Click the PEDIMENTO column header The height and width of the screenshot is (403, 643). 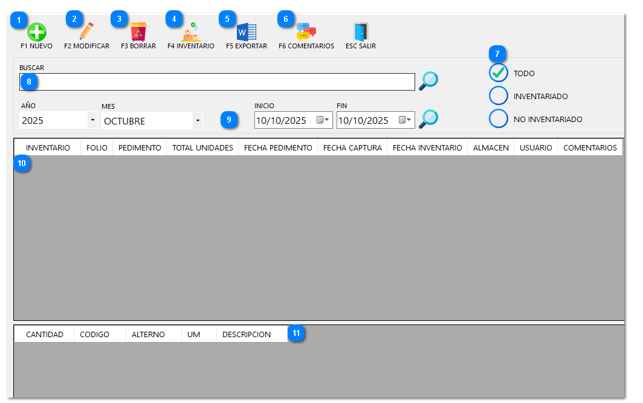coord(140,148)
